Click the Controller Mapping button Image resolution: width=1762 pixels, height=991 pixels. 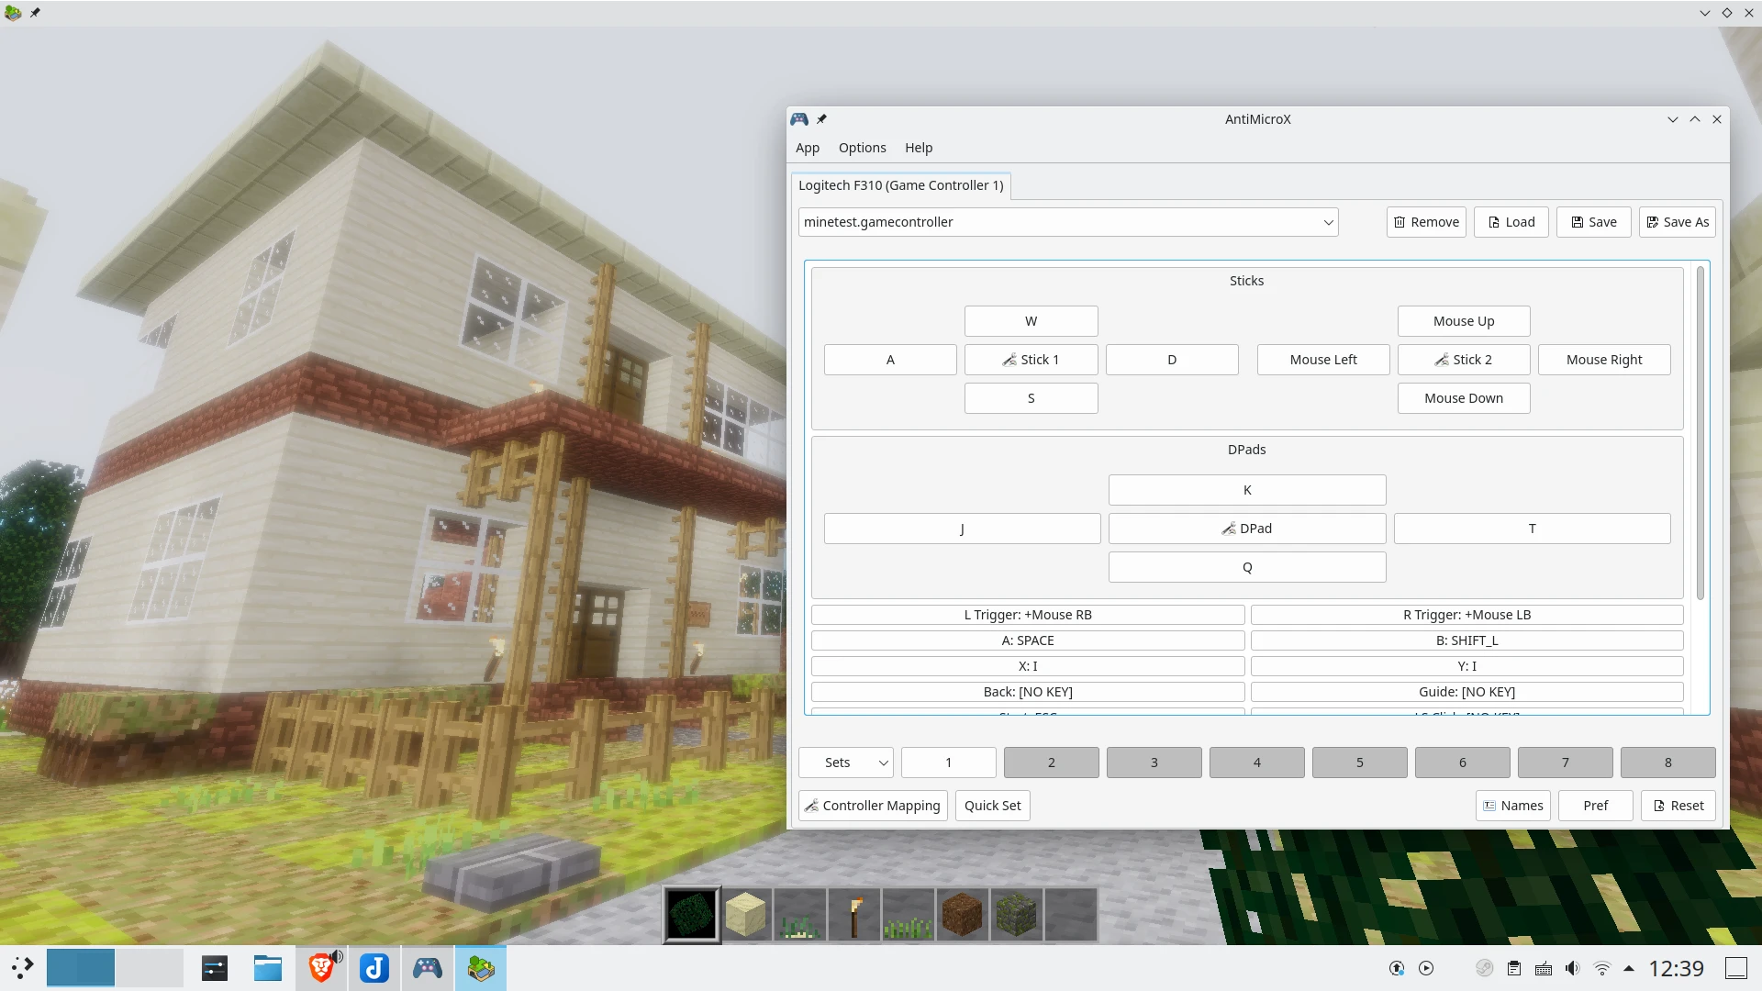point(873,806)
